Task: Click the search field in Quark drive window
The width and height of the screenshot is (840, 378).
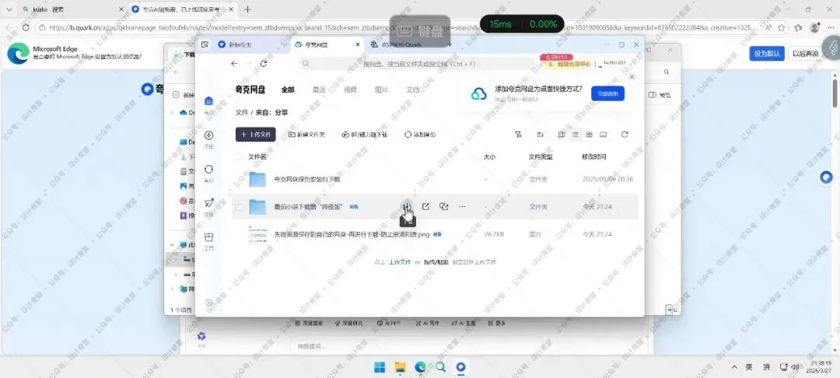Action: point(418,64)
